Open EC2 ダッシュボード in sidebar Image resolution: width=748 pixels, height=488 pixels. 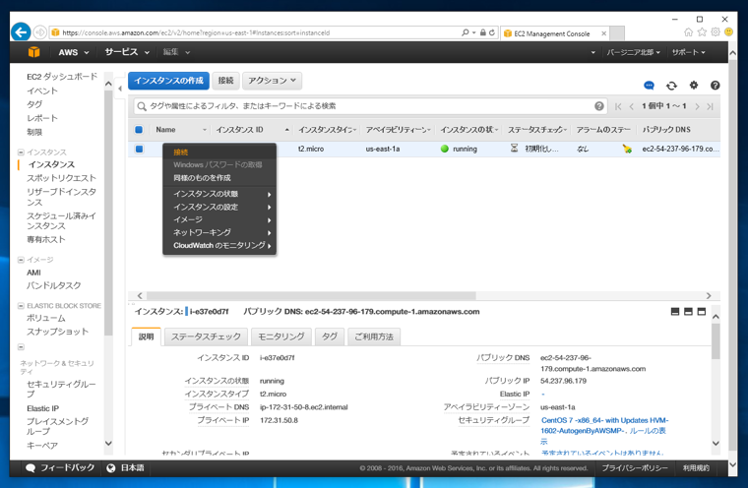tap(62, 77)
